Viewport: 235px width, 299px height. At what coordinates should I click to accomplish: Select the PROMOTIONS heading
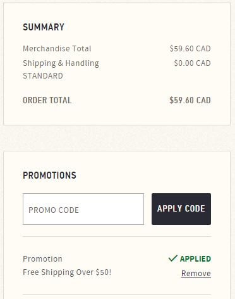[49, 175]
